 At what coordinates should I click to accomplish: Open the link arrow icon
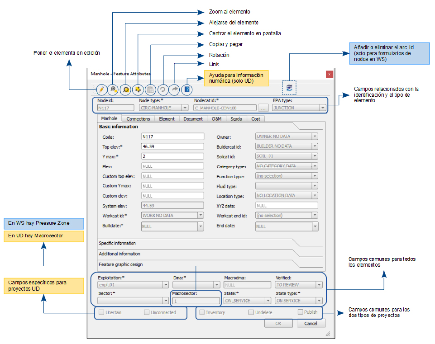coord(175,90)
